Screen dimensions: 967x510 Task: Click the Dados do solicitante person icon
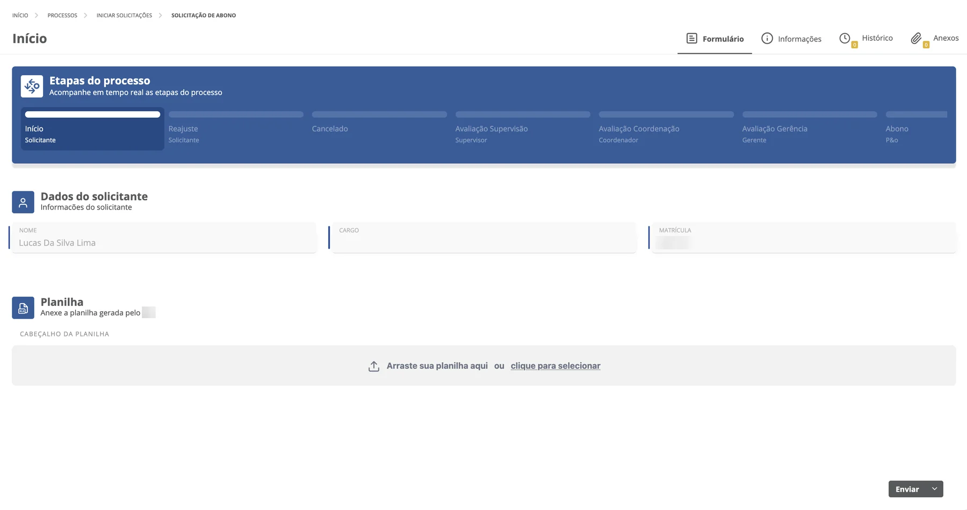click(x=23, y=202)
